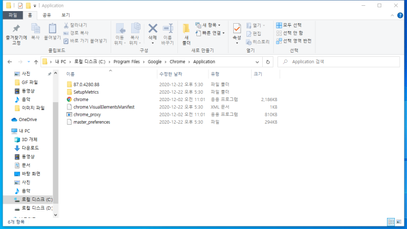Select the chrome application file
The image size is (407, 229).
point(81,99)
